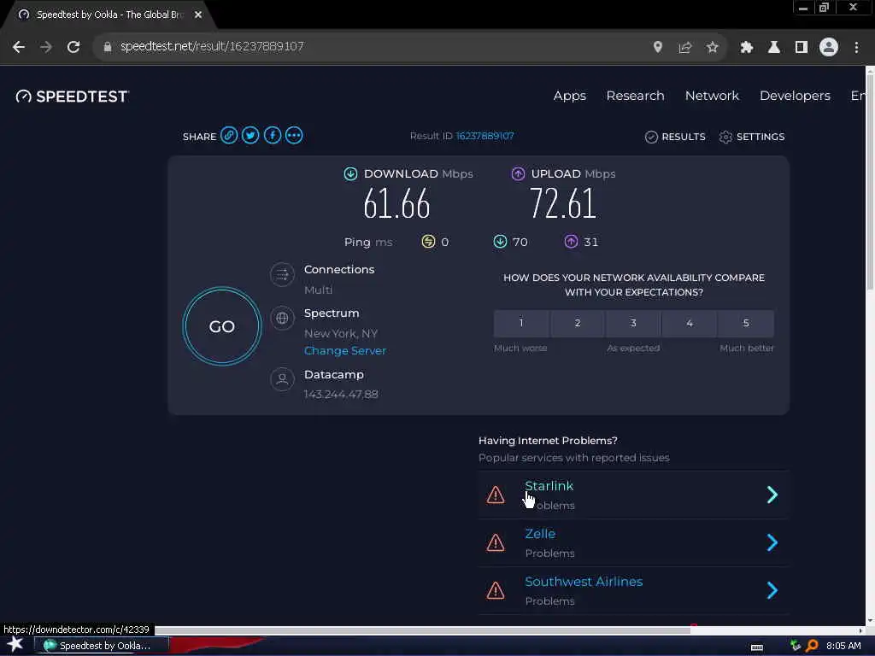Click the download arrow icon beside DOWNLOAD
The image size is (875, 656).
tap(350, 173)
